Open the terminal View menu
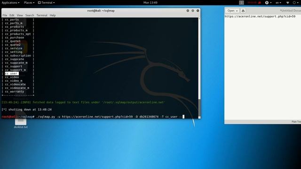 [x=20, y=15]
